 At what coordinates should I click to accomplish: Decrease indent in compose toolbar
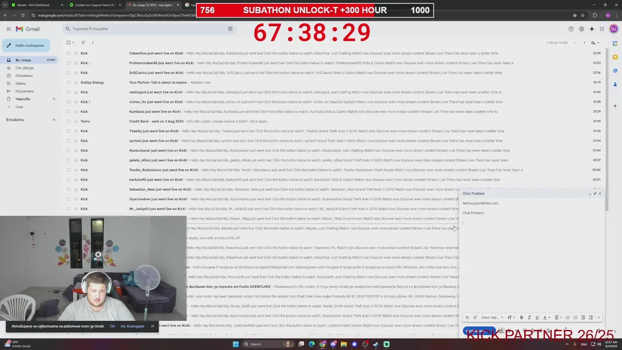583,317
